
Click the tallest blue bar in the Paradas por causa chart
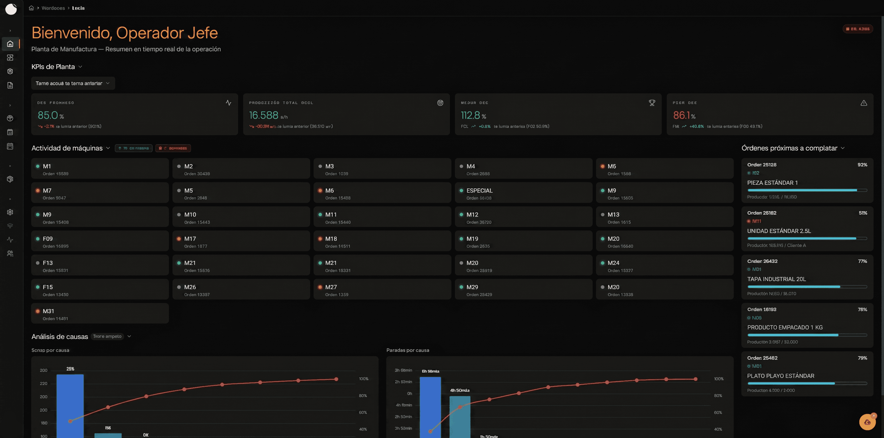[x=430, y=407]
